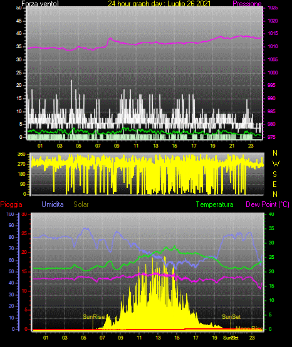The height and width of the screenshot is (347, 292).
Task: Click the 'Forza vento' chart title
Action: click(40, 4)
